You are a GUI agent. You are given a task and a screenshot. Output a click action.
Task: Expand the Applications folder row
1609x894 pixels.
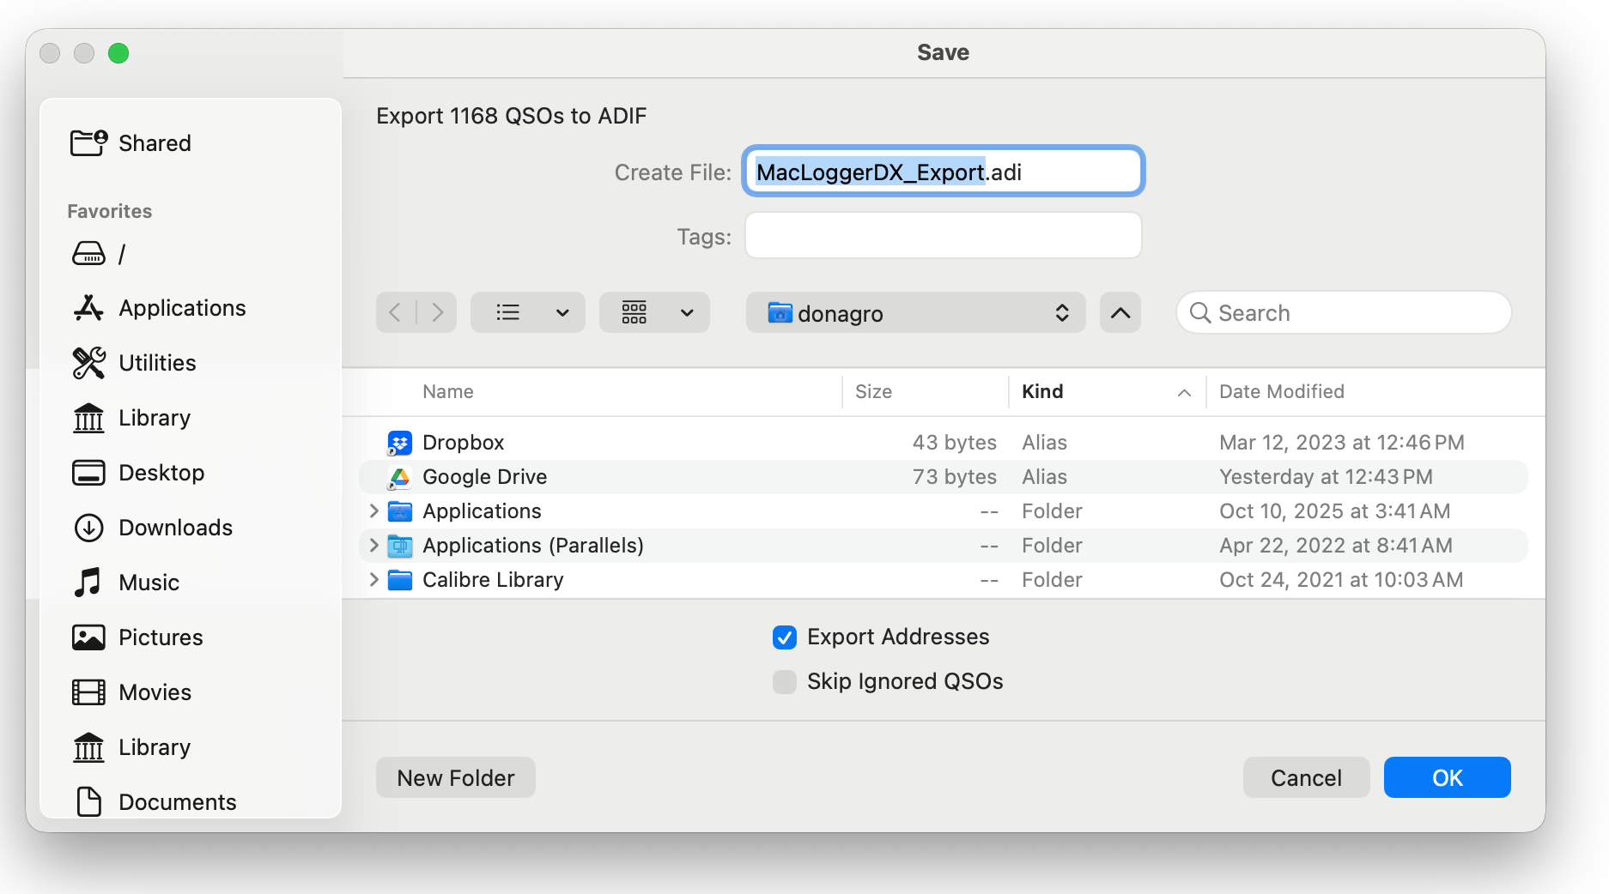coord(373,511)
